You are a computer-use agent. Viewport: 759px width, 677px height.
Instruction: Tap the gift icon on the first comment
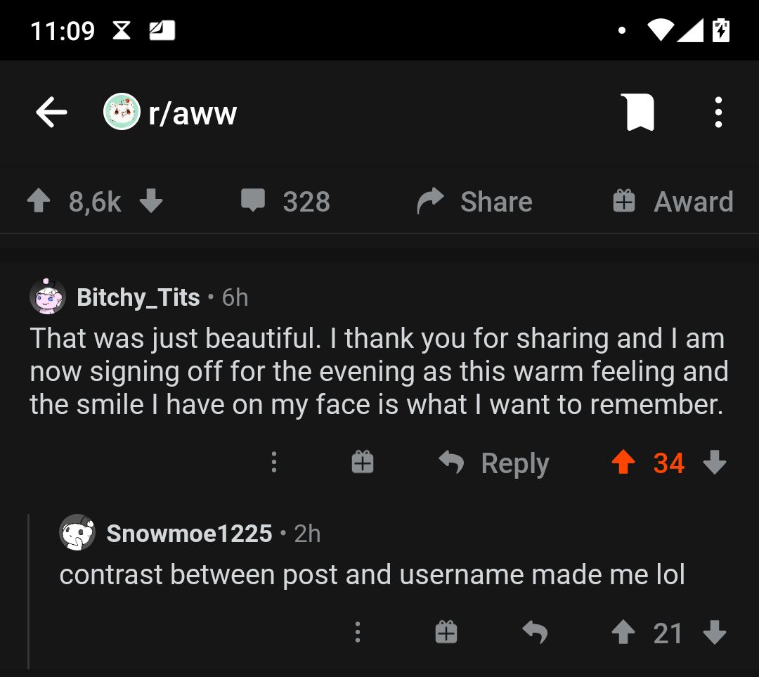(363, 462)
